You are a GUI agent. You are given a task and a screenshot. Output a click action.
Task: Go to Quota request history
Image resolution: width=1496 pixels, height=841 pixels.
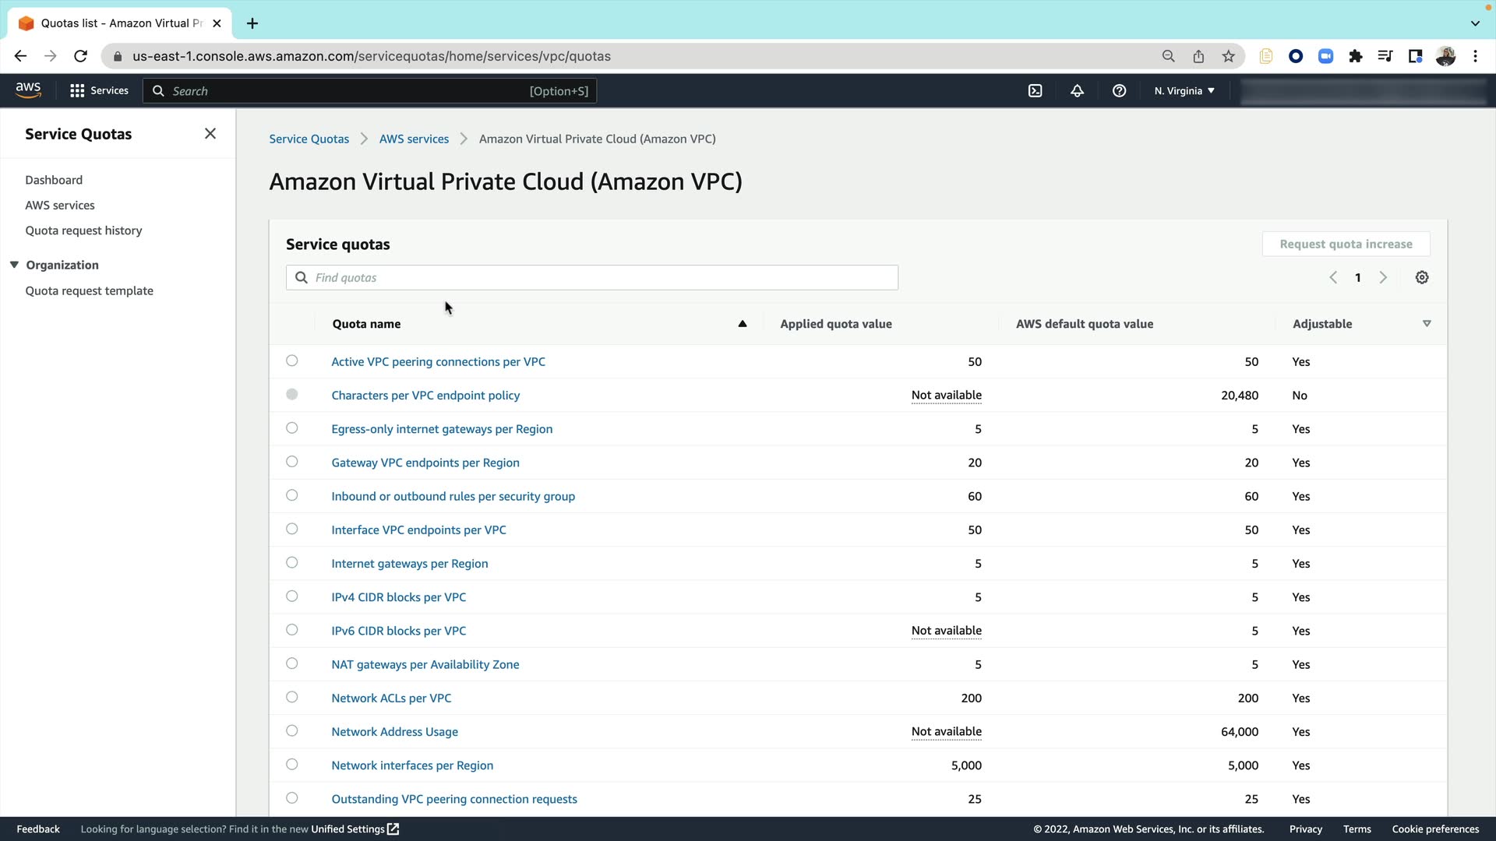83,230
